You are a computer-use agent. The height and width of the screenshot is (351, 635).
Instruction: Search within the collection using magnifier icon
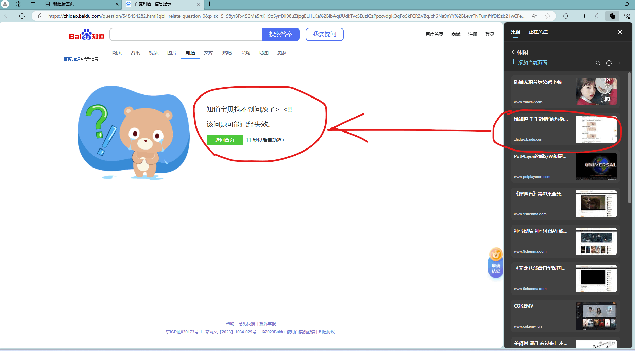(x=598, y=63)
